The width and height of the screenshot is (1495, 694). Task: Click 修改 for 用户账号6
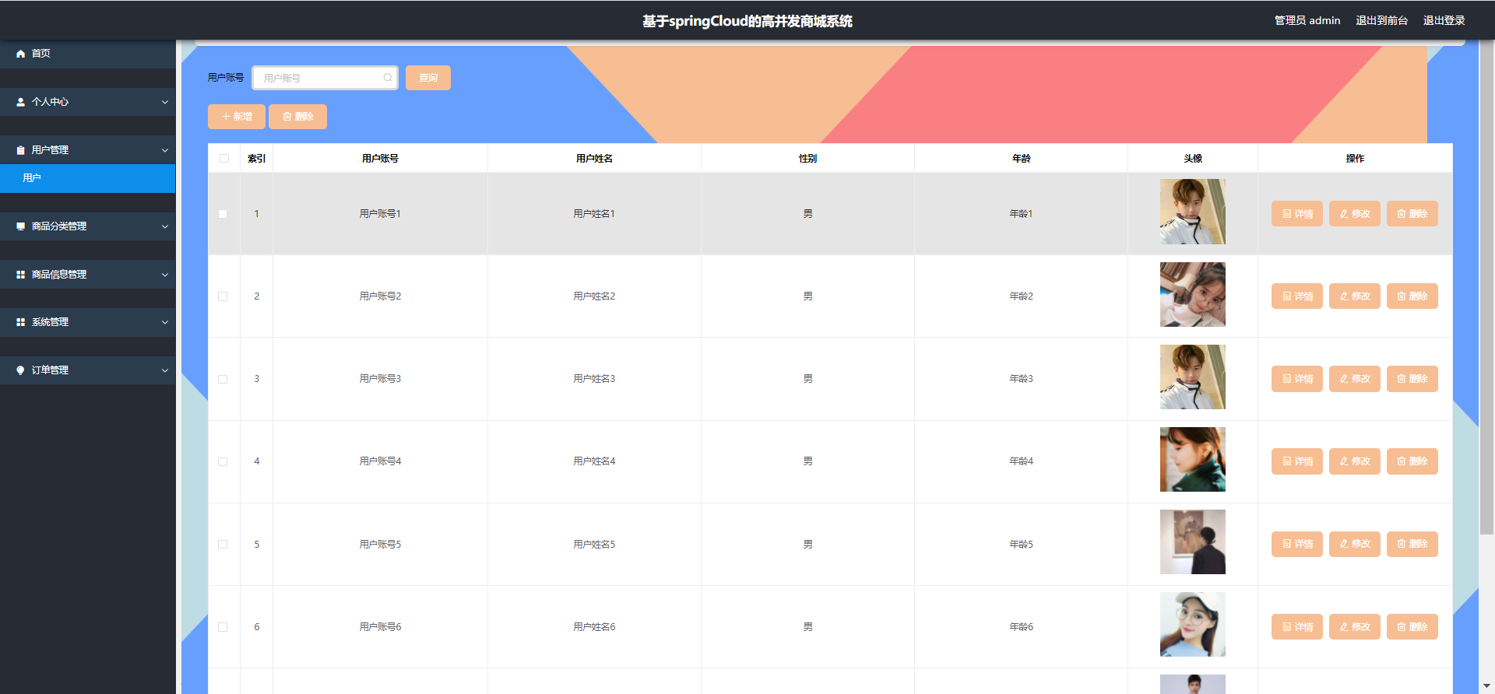pos(1355,627)
